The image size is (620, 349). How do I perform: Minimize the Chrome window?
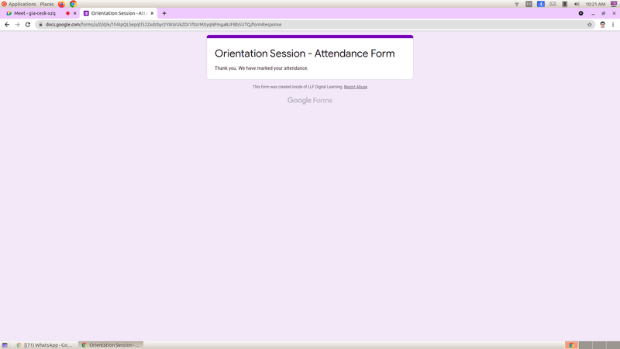click(x=593, y=13)
